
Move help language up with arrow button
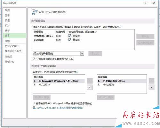point(151,81)
